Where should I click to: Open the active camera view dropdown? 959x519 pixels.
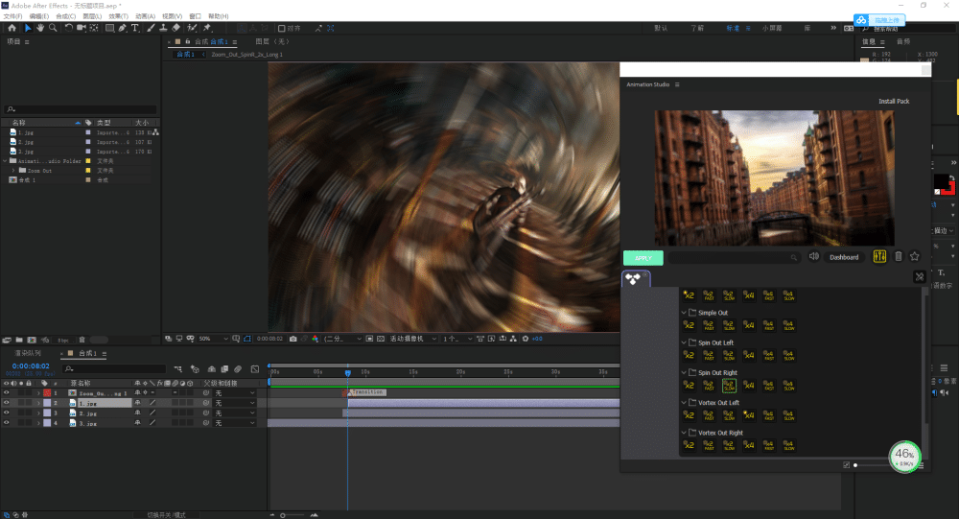(x=412, y=339)
